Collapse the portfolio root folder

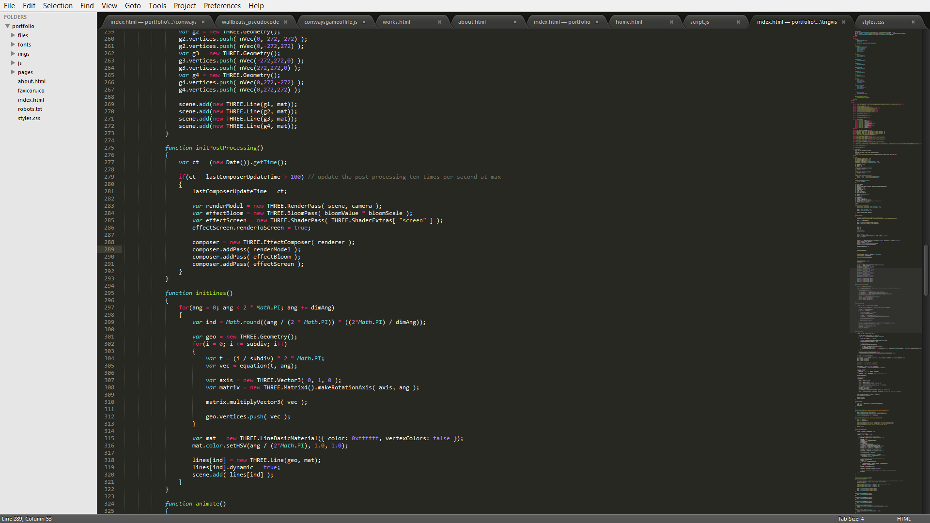(x=7, y=26)
